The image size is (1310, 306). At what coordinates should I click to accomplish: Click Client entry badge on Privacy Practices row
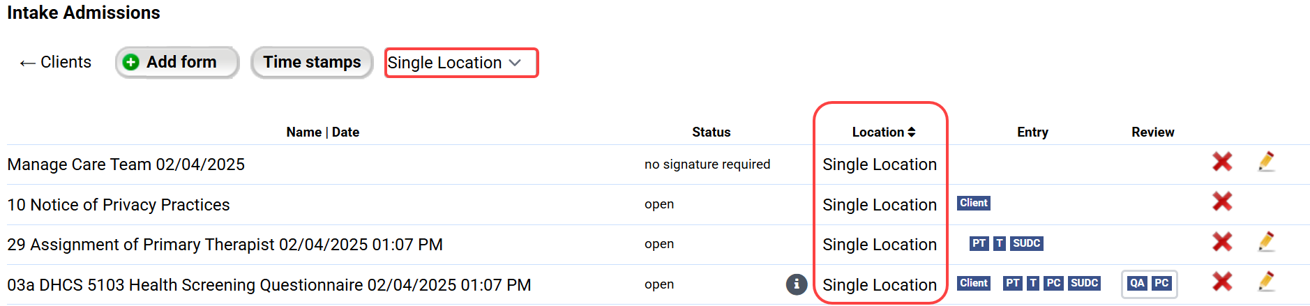click(x=973, y=203)
